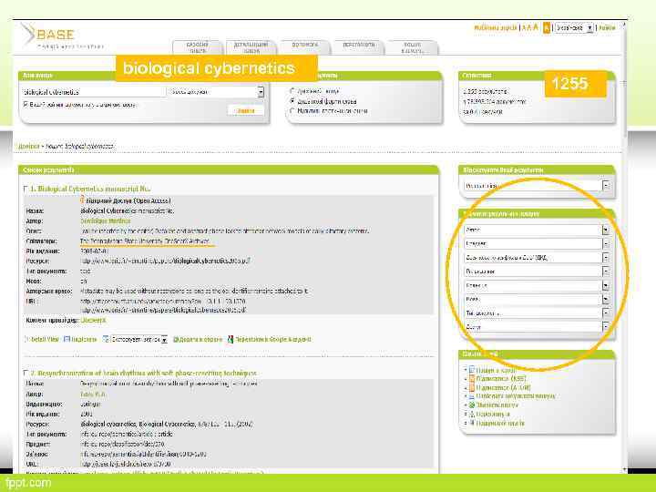Expand the last refine filter (access) dropdown
The height and width of the screenshot is (492, 656).
537,327
